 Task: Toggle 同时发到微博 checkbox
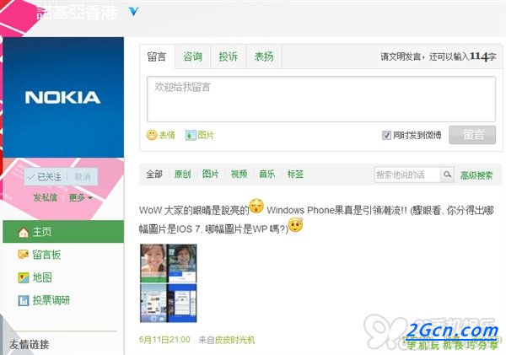click(x=386, y=135)
